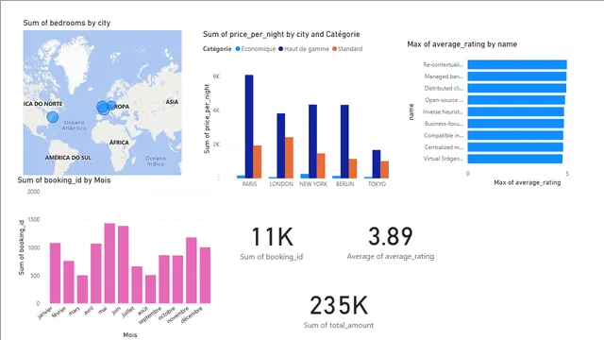Viewport: 604px width, 340px height.
Task: Click the 'Oceano Índico' map label
Action: click(156, 161)
